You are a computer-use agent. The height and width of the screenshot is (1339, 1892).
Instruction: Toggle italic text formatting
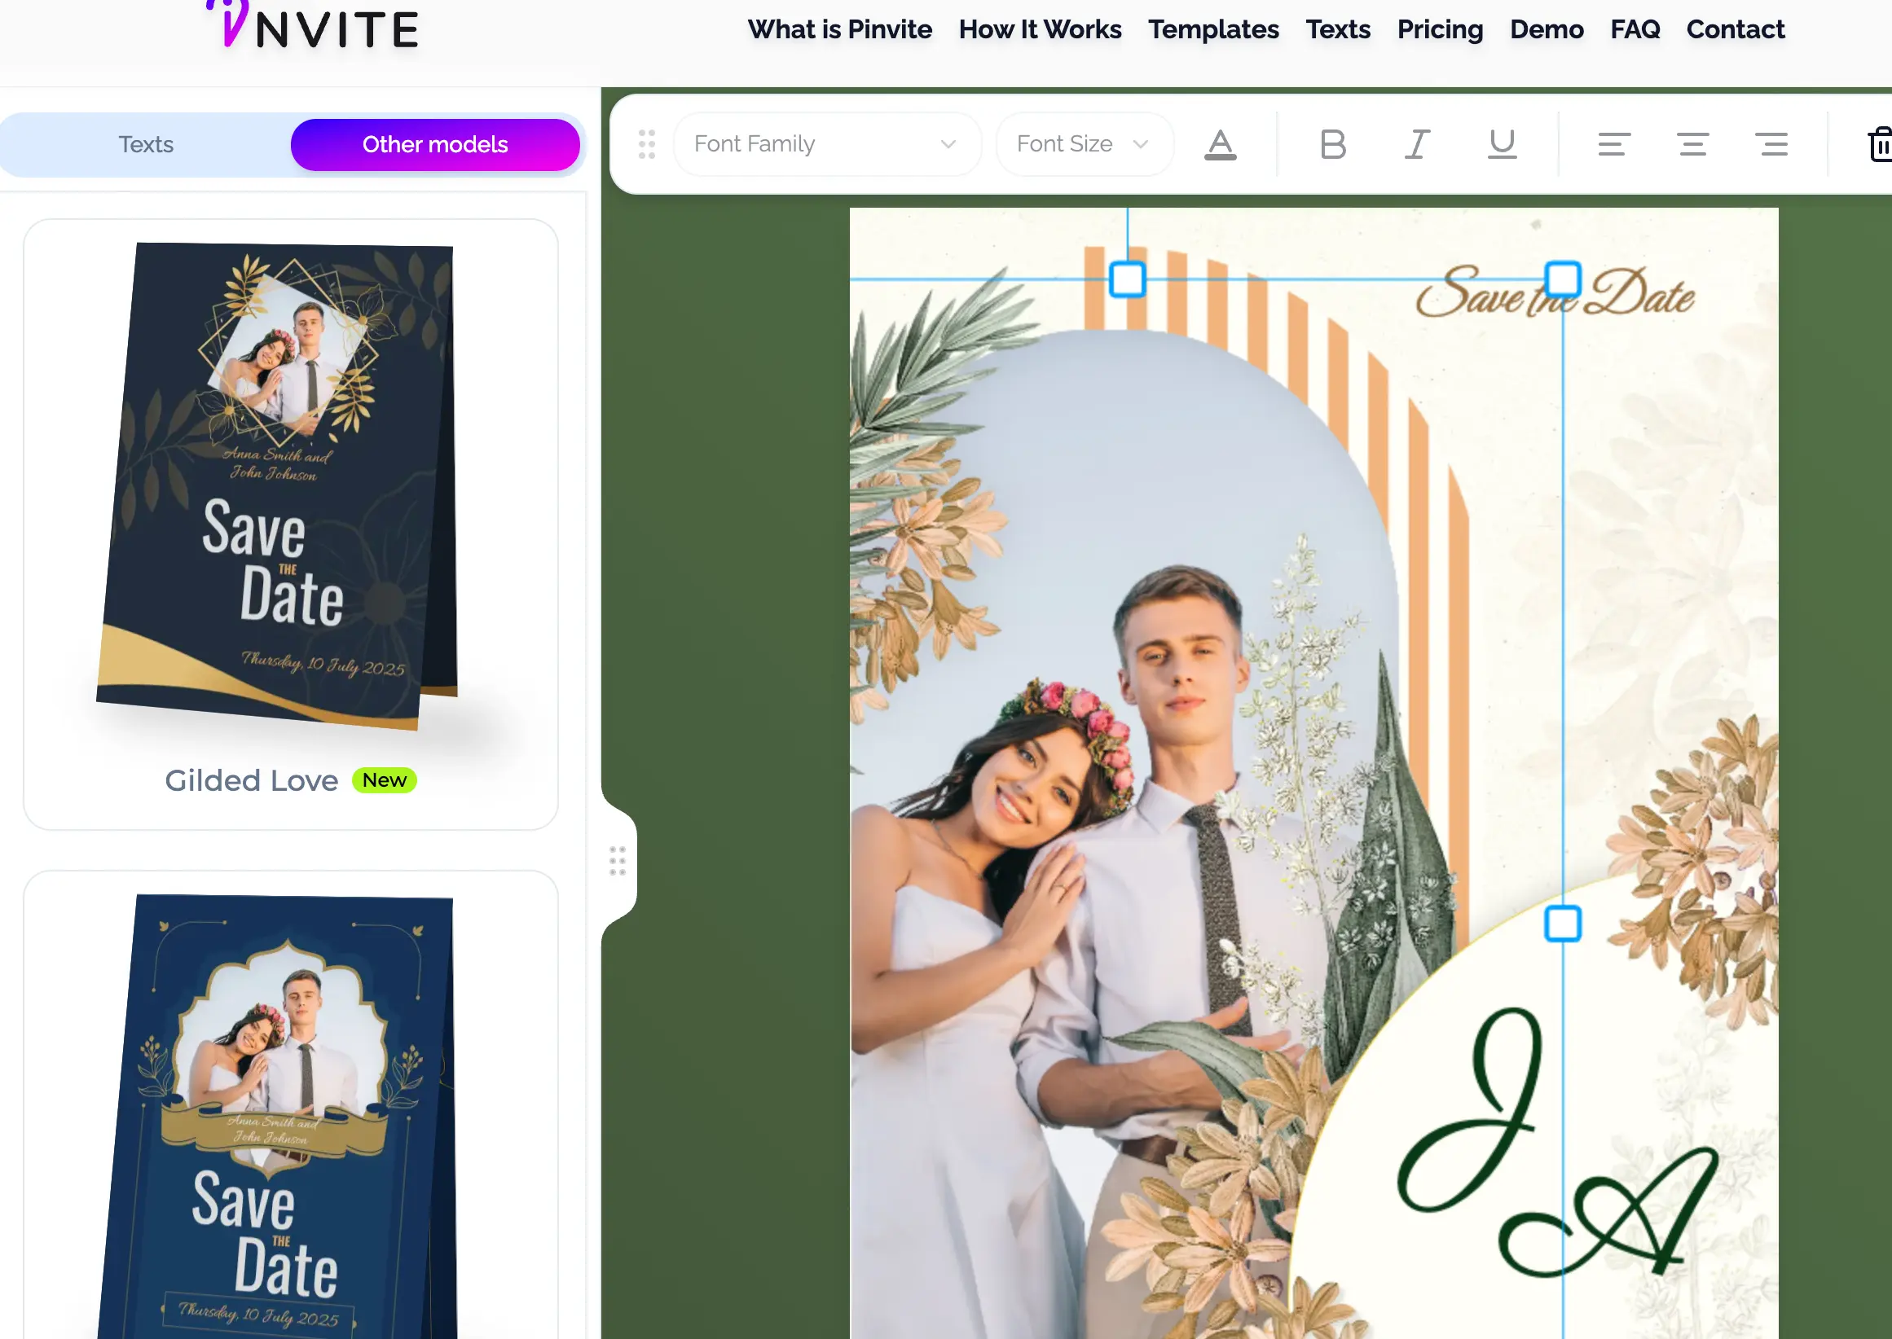point(1417,144)
